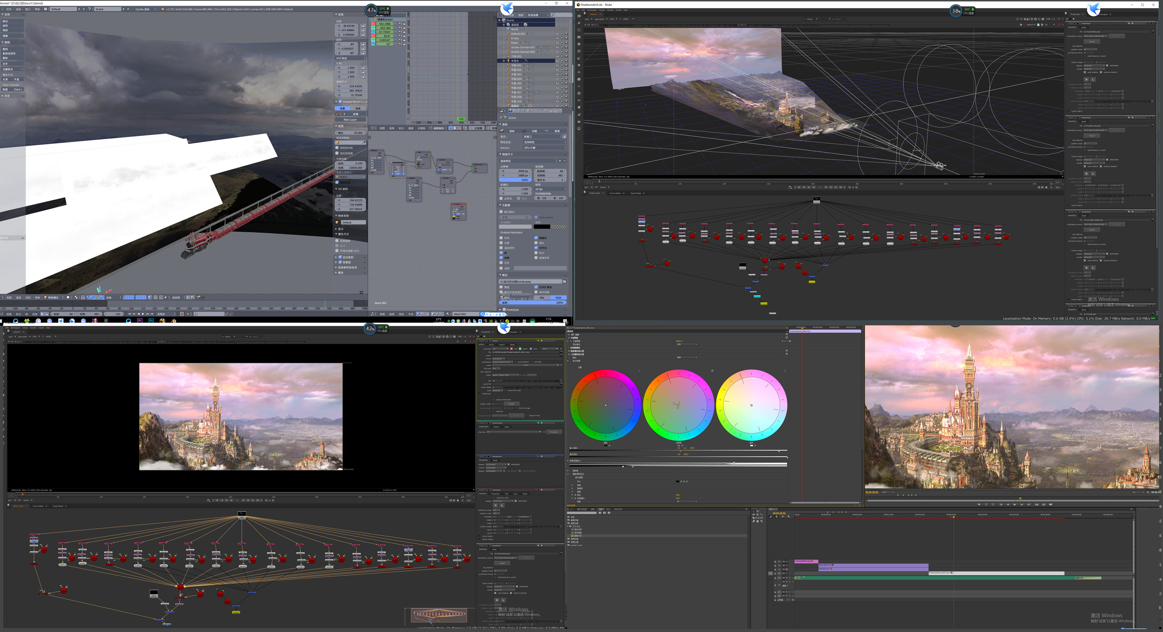
Task: Open sRGB colorspace dropdown in finalwonder6 viewer
Action: [628, 19]
